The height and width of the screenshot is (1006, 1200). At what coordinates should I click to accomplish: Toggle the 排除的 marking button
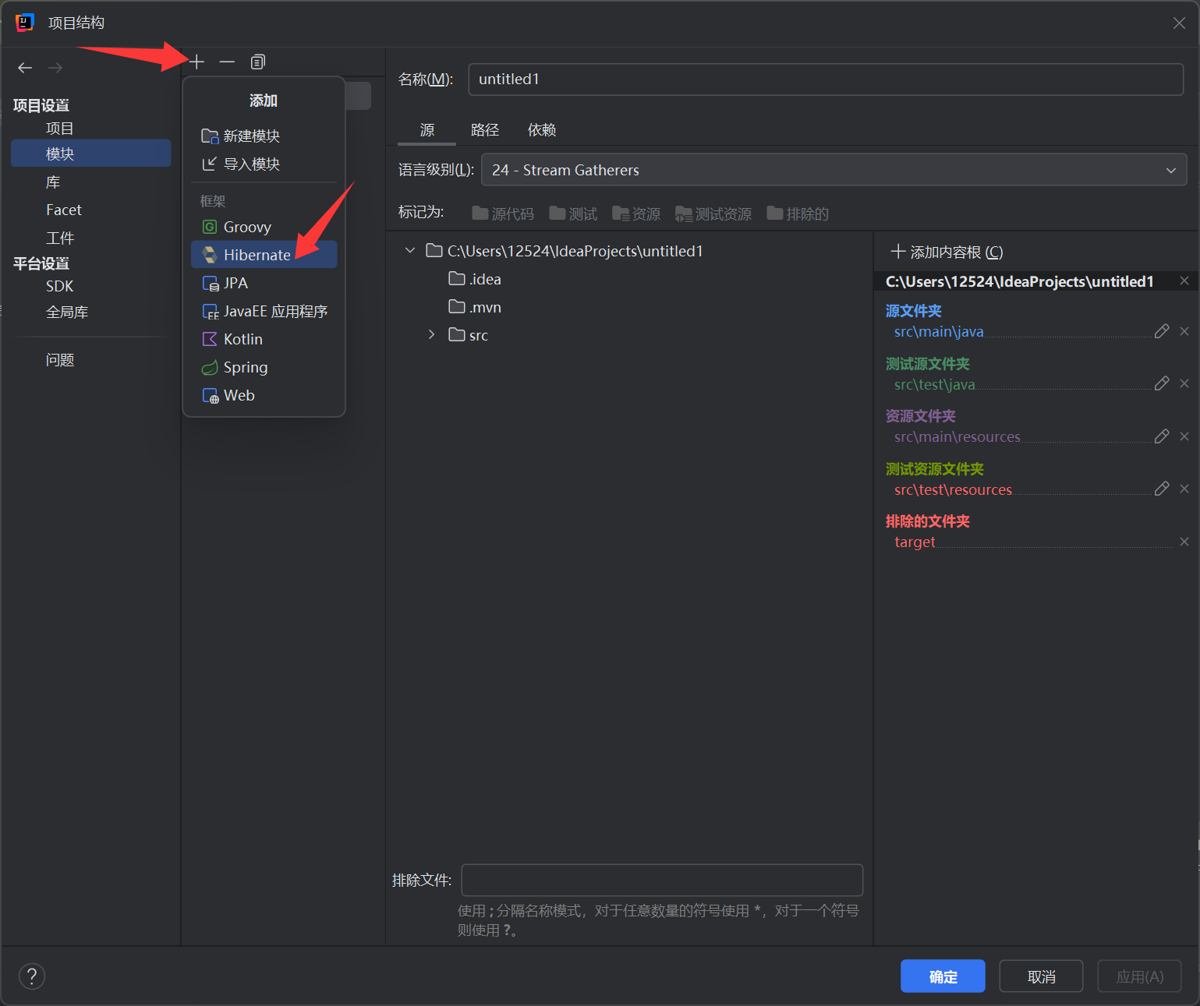[798, 213]
